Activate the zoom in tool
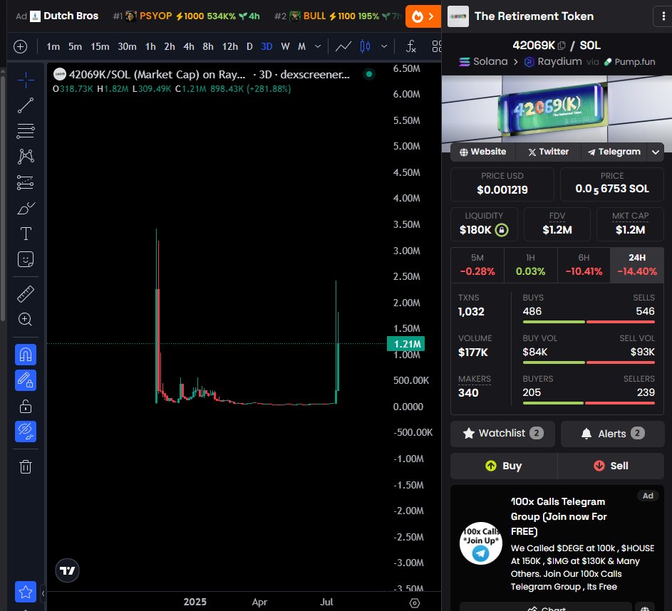The width and height of the screenshot is (672, 611). tap(26, 320)
